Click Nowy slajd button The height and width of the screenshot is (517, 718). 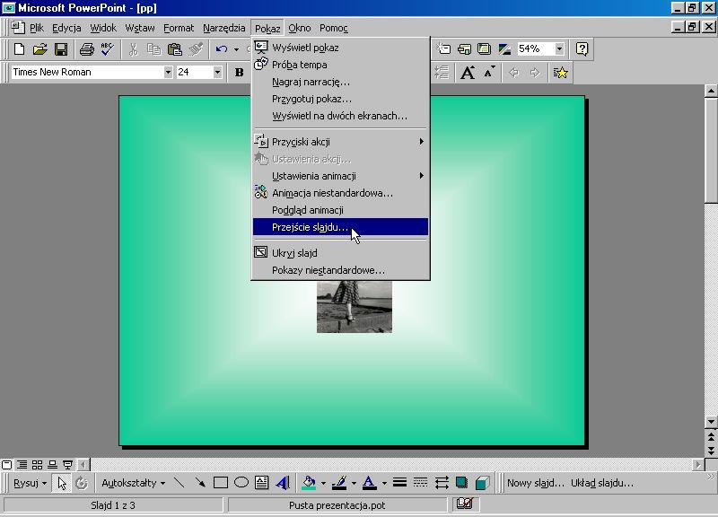pyautogui.click(x=536, y=483)
